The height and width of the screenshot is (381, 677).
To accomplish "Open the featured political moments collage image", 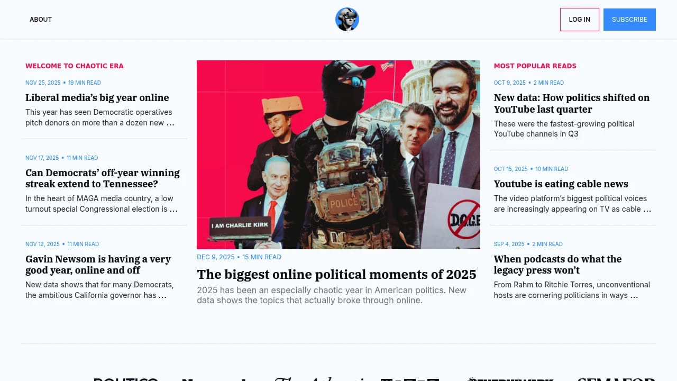I will click(338, 155).
